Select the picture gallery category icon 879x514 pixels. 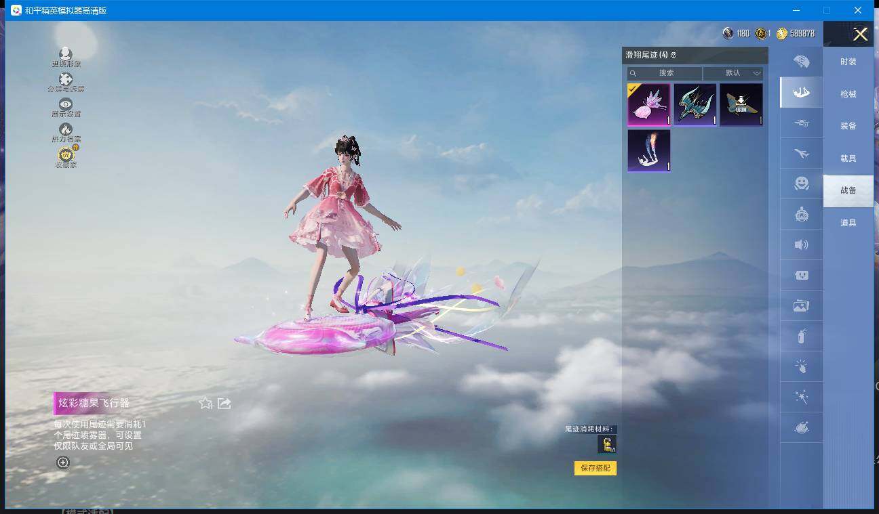[801, 305]
